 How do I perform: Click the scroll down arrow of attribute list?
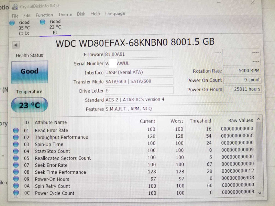[x=260, y=193]
